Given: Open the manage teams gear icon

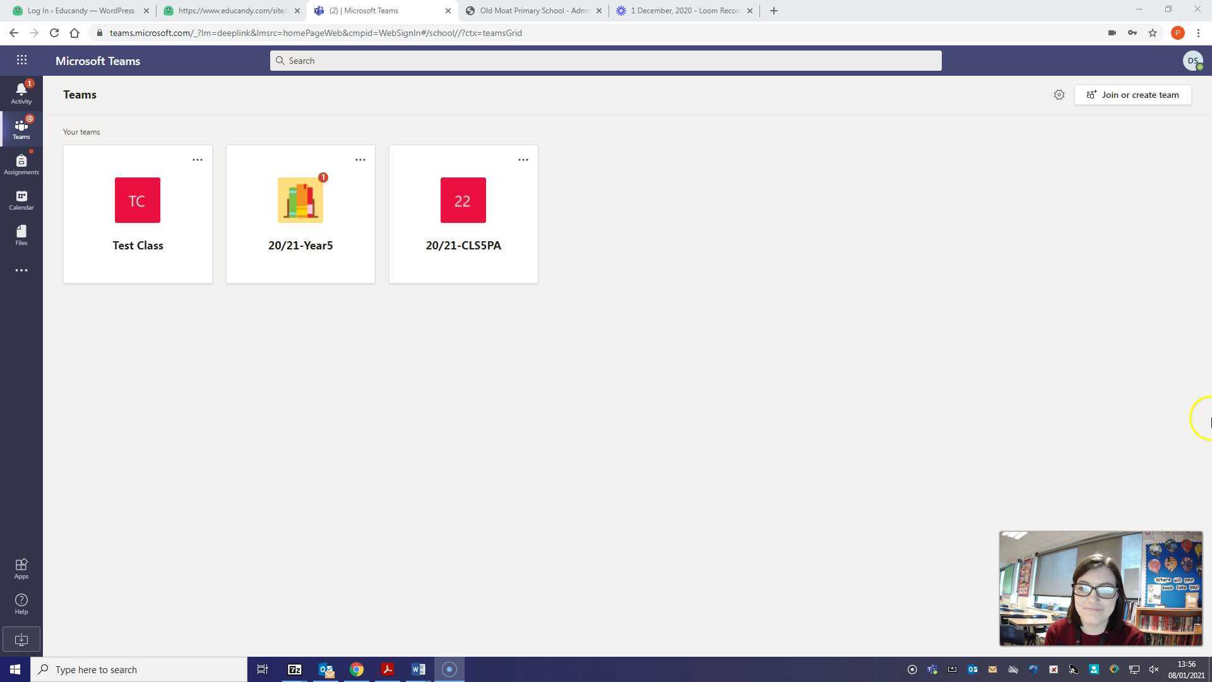Looking at the screenshot, I should click(1059, 95).
